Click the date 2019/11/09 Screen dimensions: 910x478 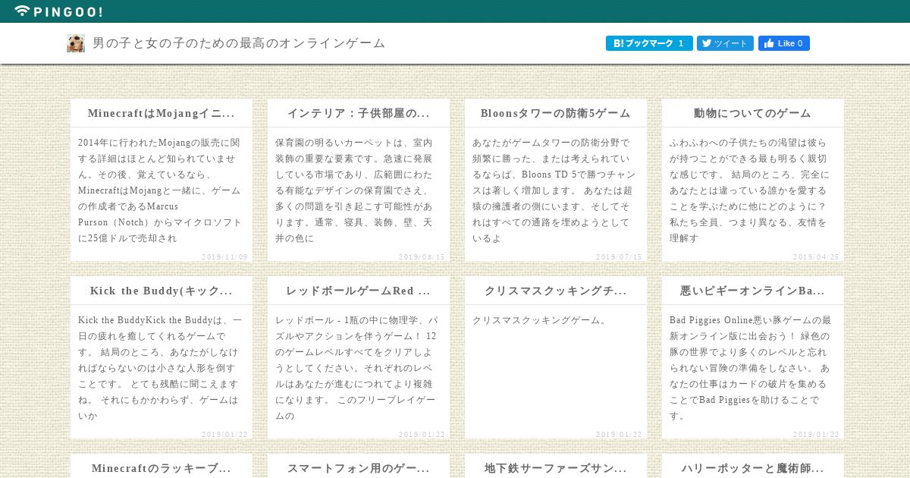tap(224, 257)
